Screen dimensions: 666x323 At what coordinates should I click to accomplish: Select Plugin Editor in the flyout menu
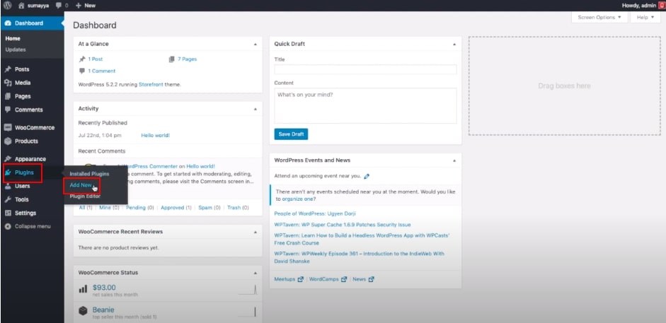click(85, 196)
